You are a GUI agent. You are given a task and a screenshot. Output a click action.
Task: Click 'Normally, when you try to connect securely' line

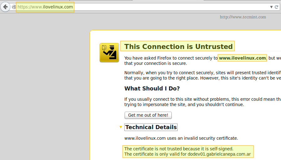203,73
